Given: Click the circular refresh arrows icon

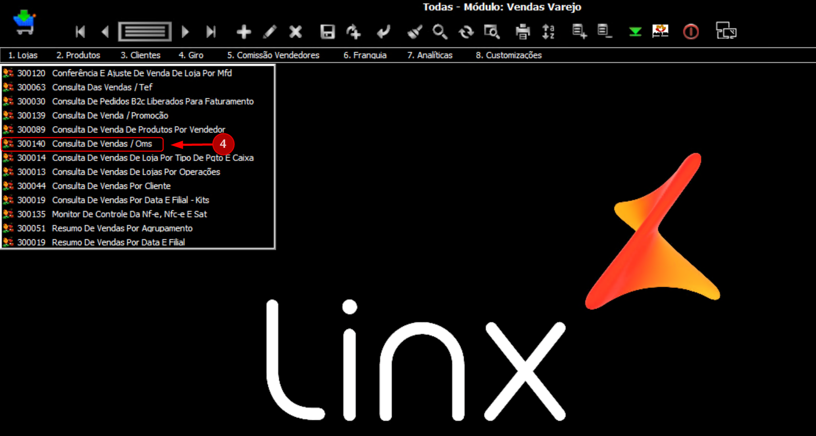Looking at the screenshot, I should point(466,32).
